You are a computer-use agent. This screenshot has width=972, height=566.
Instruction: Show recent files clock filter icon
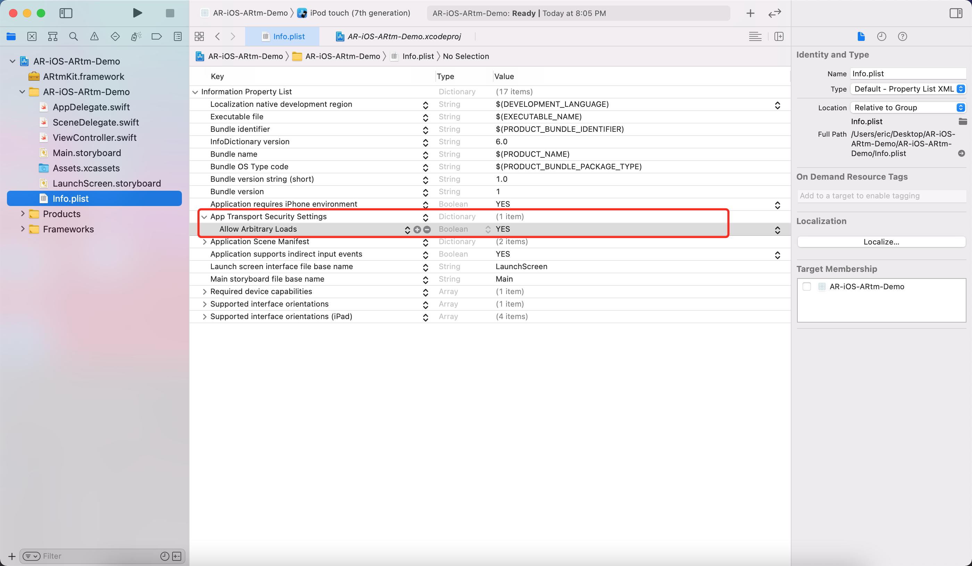click(165, 556)
